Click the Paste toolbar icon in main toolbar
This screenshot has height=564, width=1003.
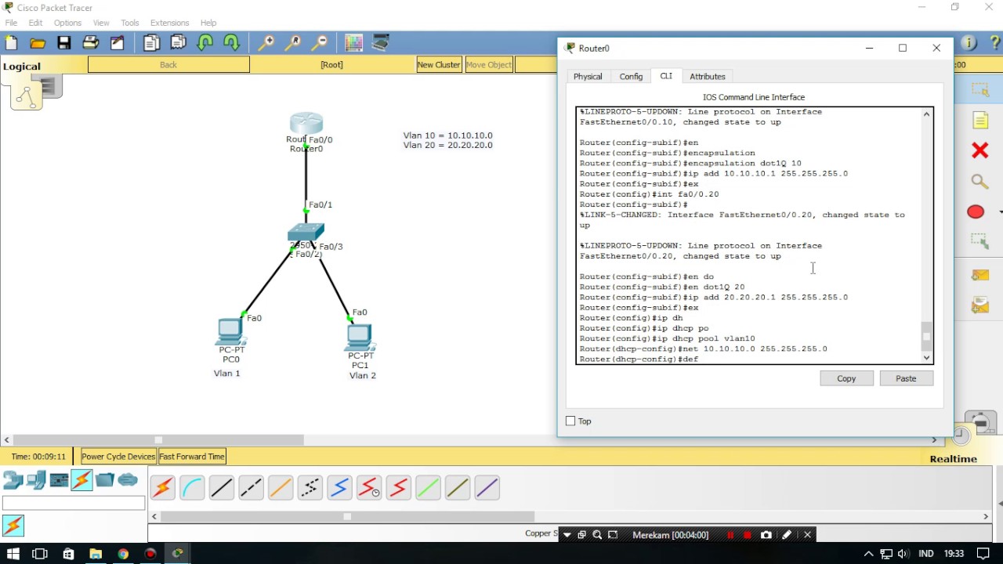tap(178, 43)
